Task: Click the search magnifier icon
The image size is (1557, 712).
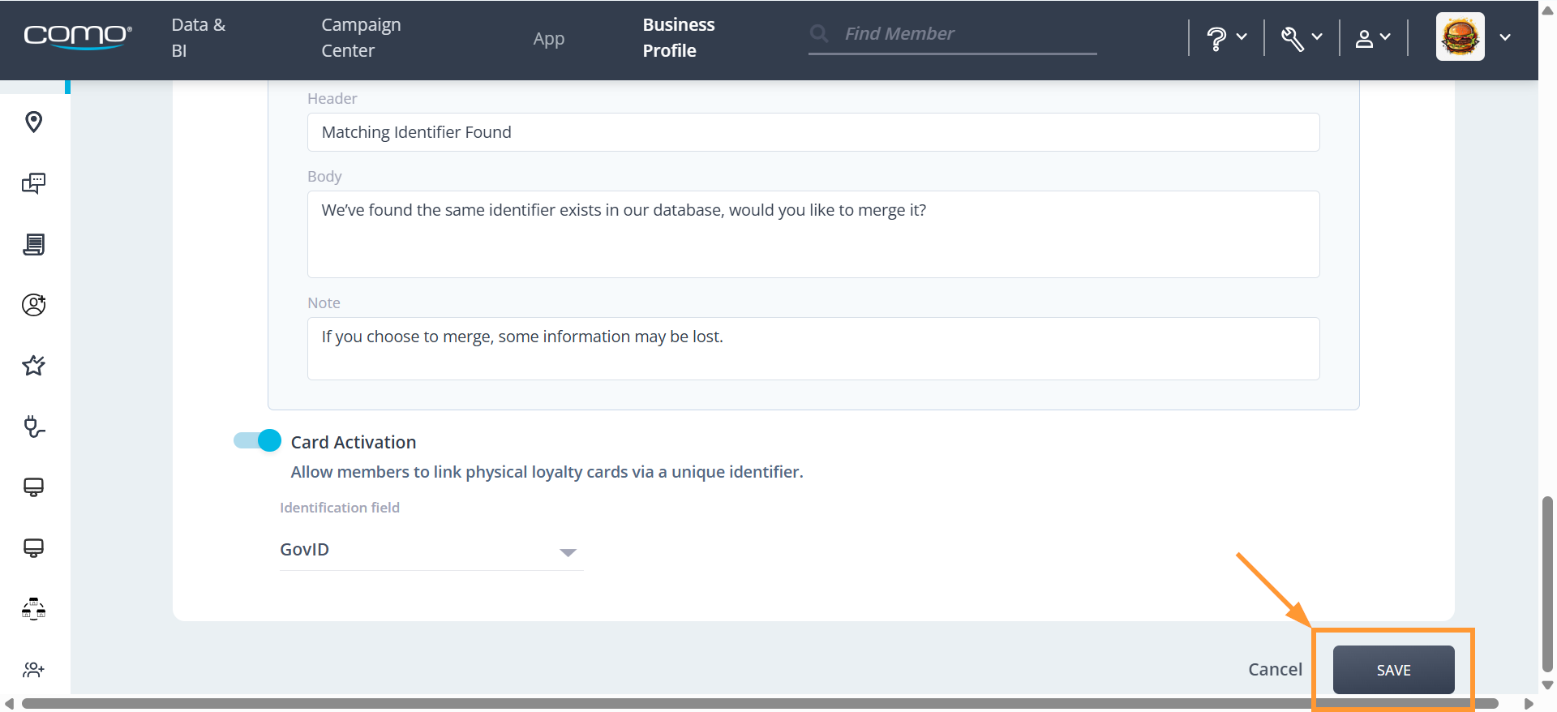Action: (x=819, y=33)
